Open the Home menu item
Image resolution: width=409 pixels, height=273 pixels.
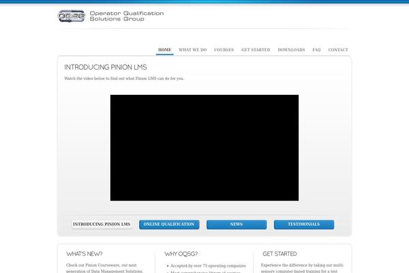tap(165, 50)
